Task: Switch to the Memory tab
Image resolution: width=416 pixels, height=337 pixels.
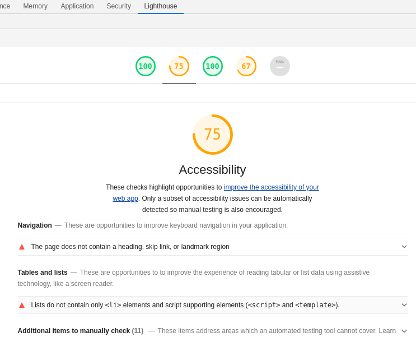Action: [x=35, y=6]
